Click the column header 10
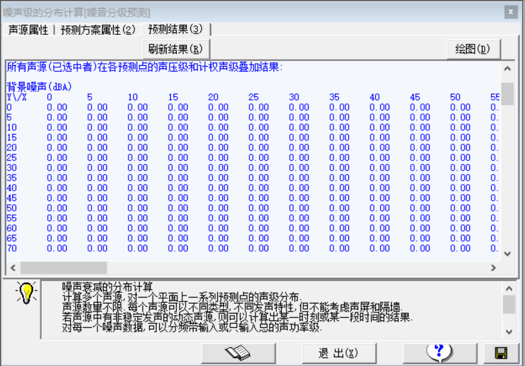This screenshot has height=366, width=525. (x=132, y=97)
